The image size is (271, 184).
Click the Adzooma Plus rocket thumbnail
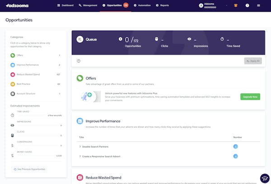click(91, 97)
